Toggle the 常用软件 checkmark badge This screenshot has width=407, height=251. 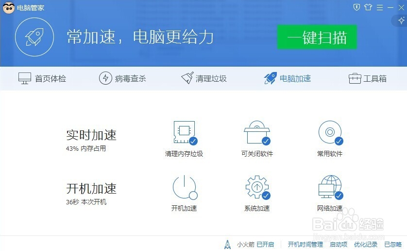339,141
